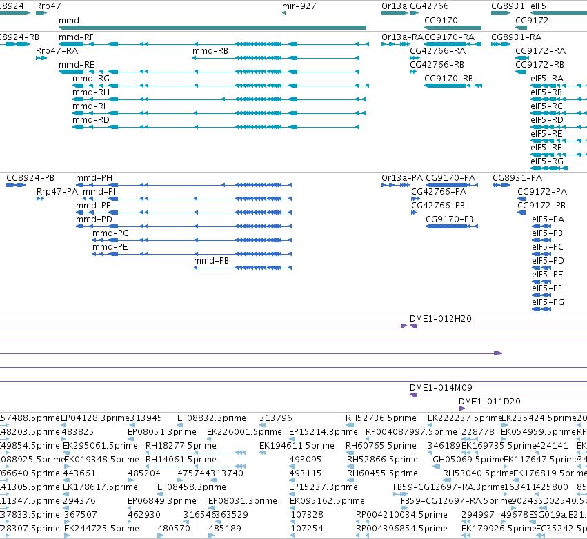Screen dimensions: 587x539
Task: Click the mmd-PH protein label
Action: tap(94, 178)
